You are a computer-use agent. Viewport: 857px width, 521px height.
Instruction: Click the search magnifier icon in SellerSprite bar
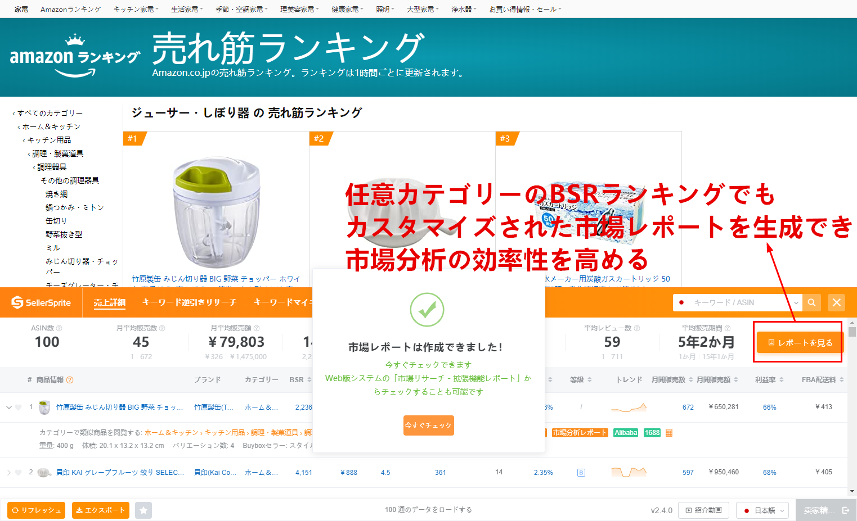[811, 302]
